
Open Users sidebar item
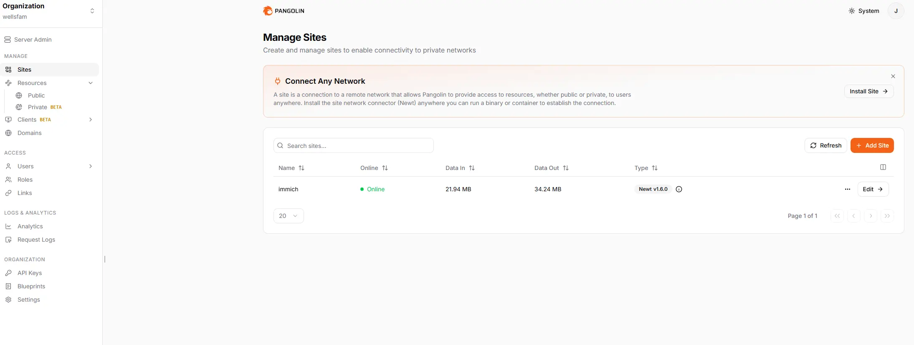tap(25, 166)
